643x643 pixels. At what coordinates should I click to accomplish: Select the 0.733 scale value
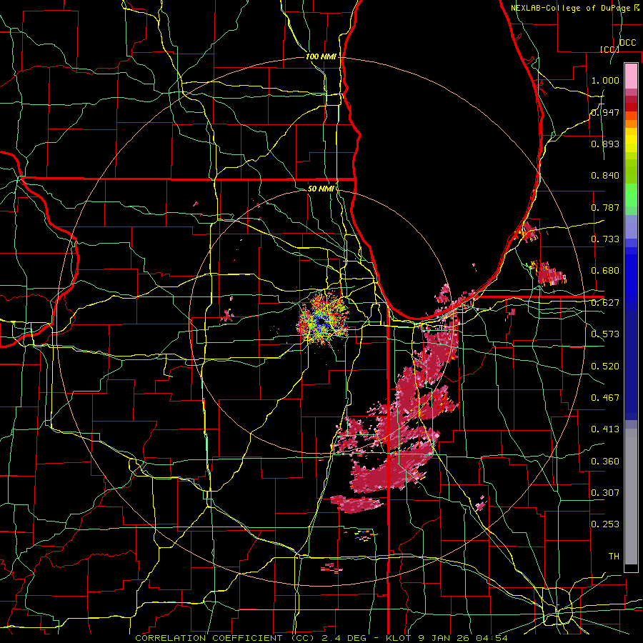[x=605, y=239]
